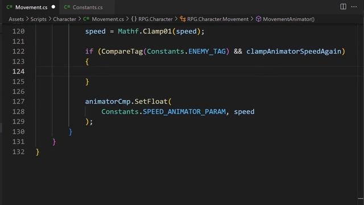
Task: Click Constants on line 128
Action: click(x=120, y=112)
